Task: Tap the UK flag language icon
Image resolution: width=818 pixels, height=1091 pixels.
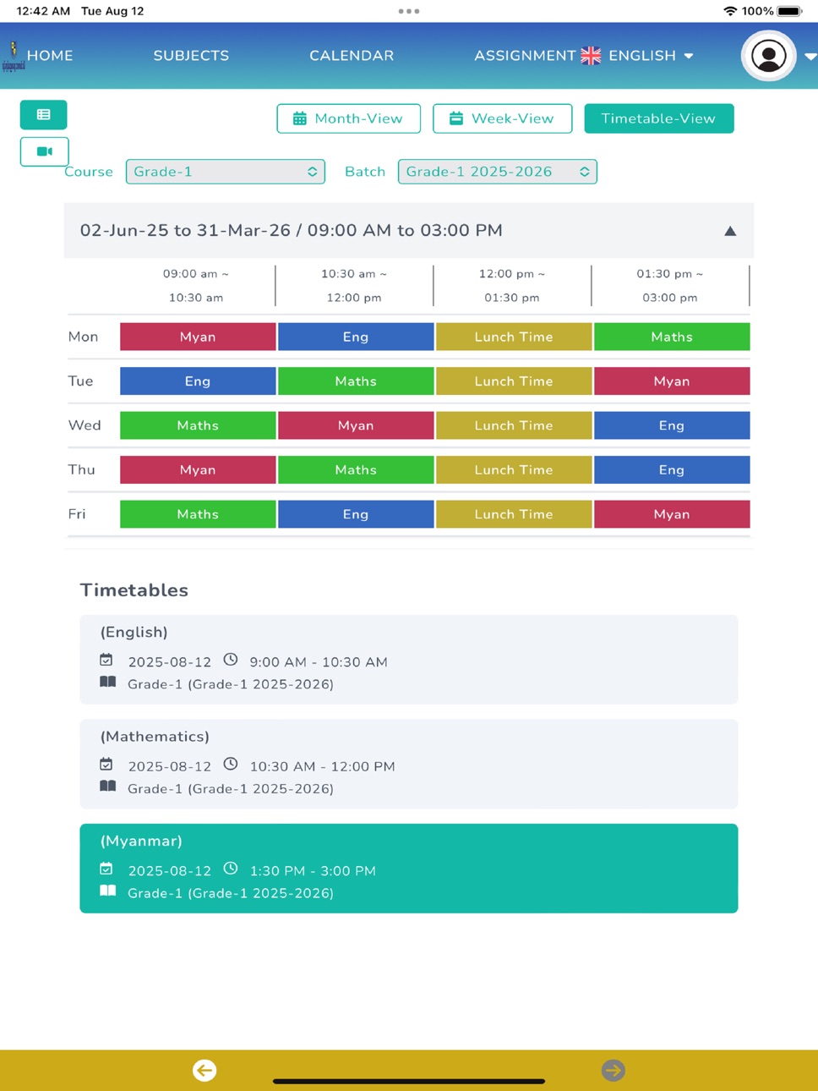Action: click(x=591, y=56)
